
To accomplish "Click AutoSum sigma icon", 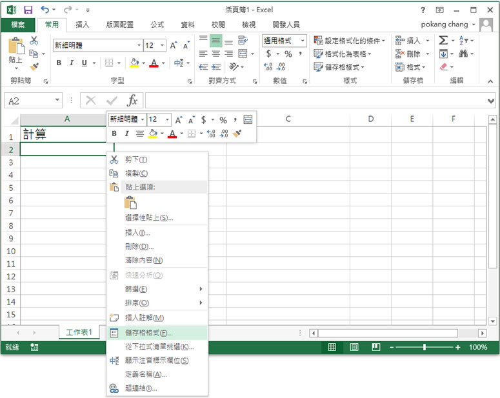I will click(x=443, y=40).
